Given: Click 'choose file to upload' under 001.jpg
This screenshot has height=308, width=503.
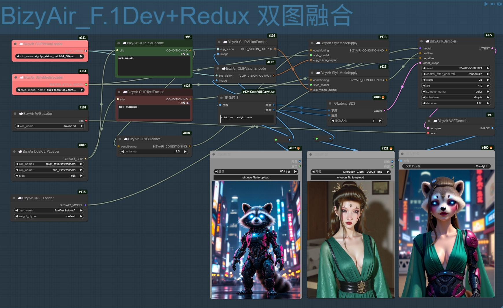Looking at the screenshot, I should [256, 178].
